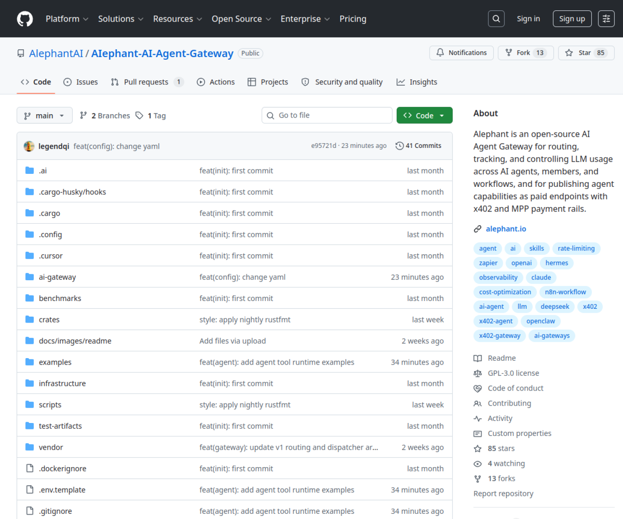Click the tag icon next to 1 Tag
This screenshot has height=519, width=623.
pyautogui.click(x=139, y=115)
